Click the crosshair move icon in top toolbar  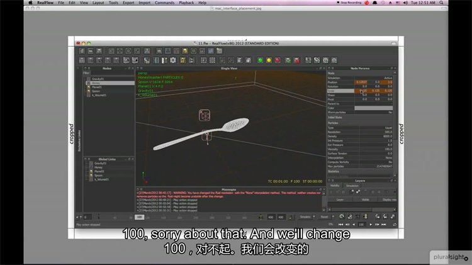click(x=120, y=51)
